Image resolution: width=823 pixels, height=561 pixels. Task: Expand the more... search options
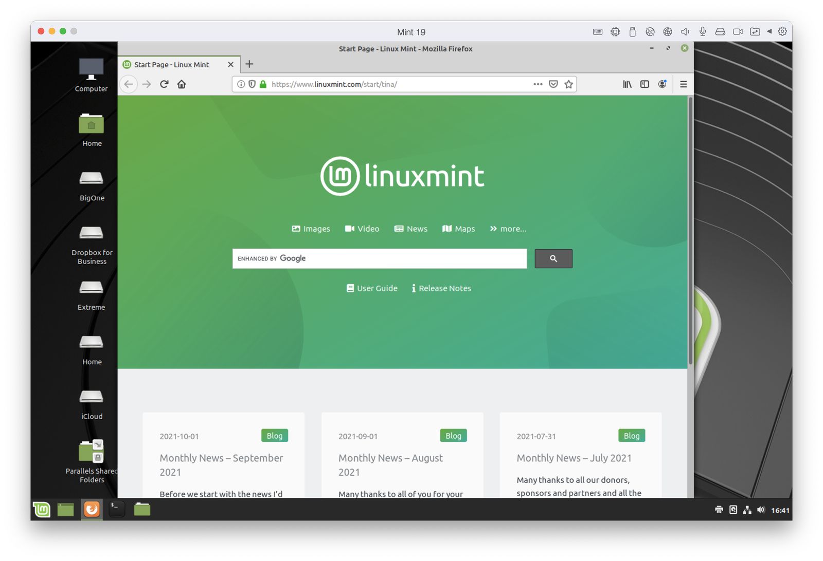click(508, 229)
